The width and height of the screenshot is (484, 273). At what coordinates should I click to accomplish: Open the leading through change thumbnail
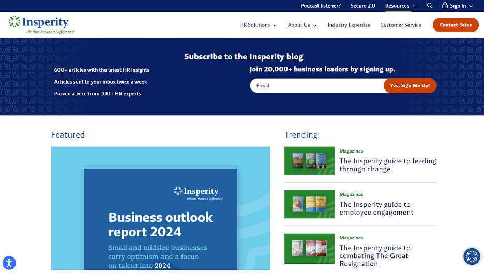coord(309,161)
